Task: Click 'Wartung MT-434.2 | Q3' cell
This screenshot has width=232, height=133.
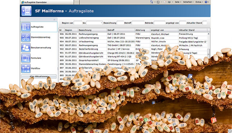Action: (119, 57)
